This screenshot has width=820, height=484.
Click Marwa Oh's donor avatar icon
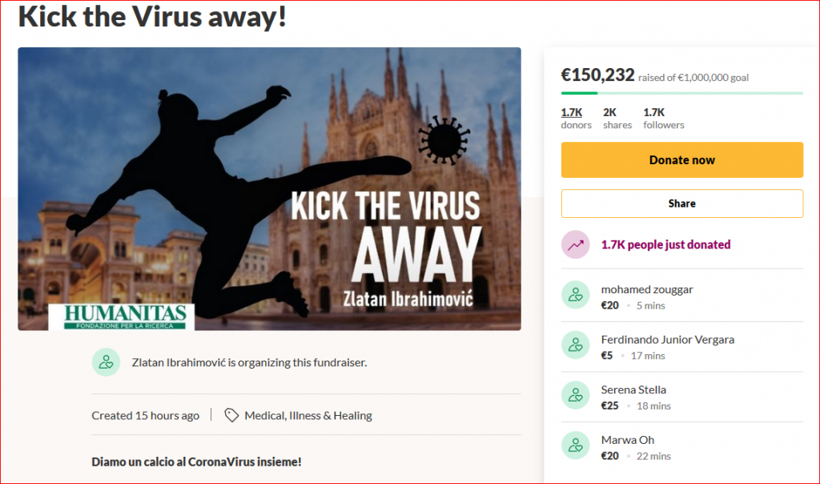coord(575,446)
